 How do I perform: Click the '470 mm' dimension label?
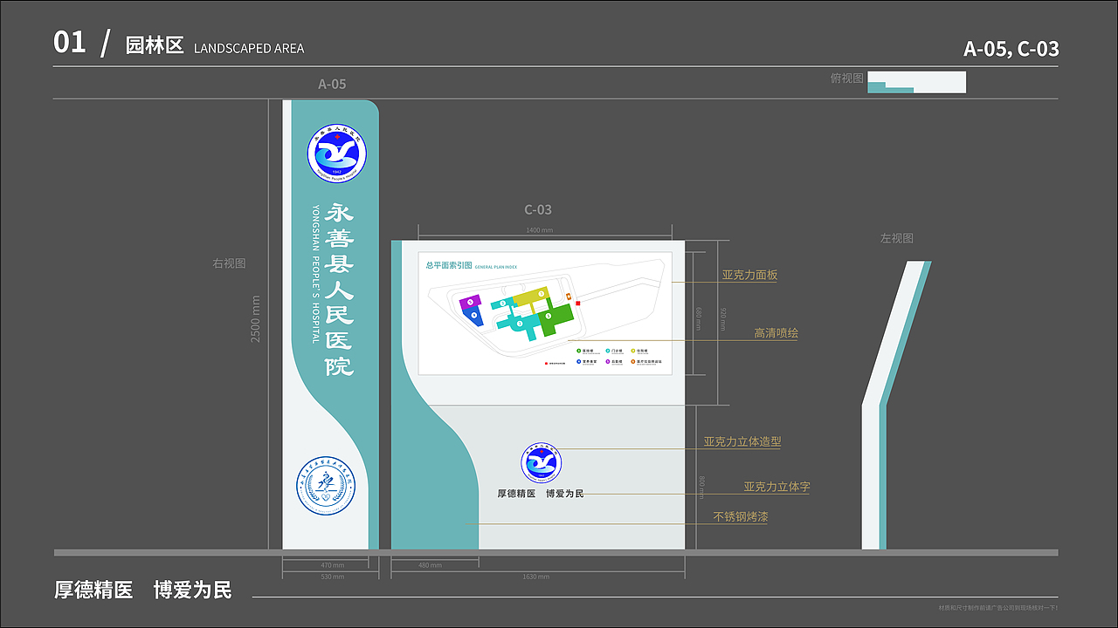pos(333,565)
